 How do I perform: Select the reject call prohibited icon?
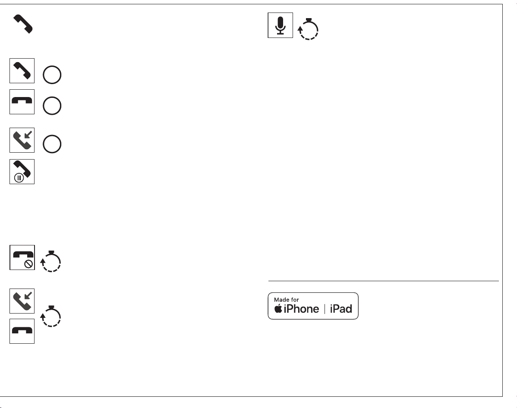coord(22,257)
